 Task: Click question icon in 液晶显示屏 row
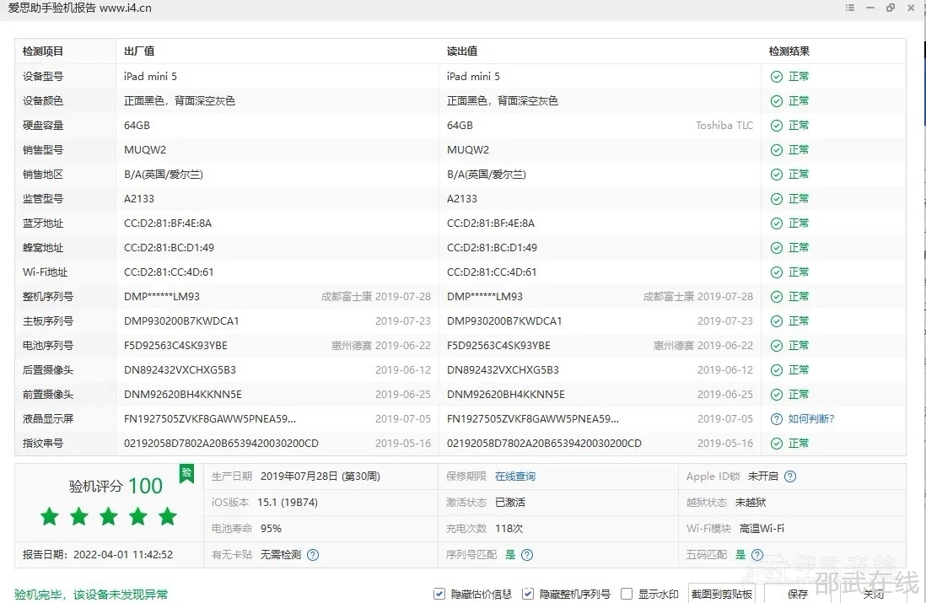pyautogui.click(x=777, y=419)
